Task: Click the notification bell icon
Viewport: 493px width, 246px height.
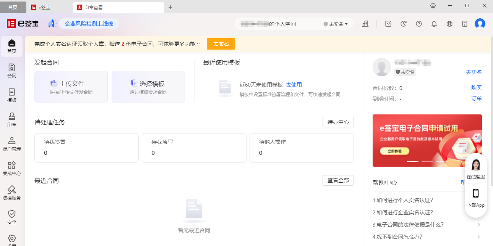Action: tap(434, 24)
